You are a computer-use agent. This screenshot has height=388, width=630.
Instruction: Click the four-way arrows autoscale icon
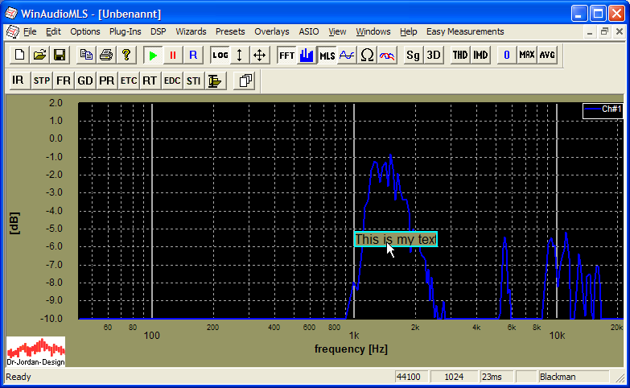[259, 55]
